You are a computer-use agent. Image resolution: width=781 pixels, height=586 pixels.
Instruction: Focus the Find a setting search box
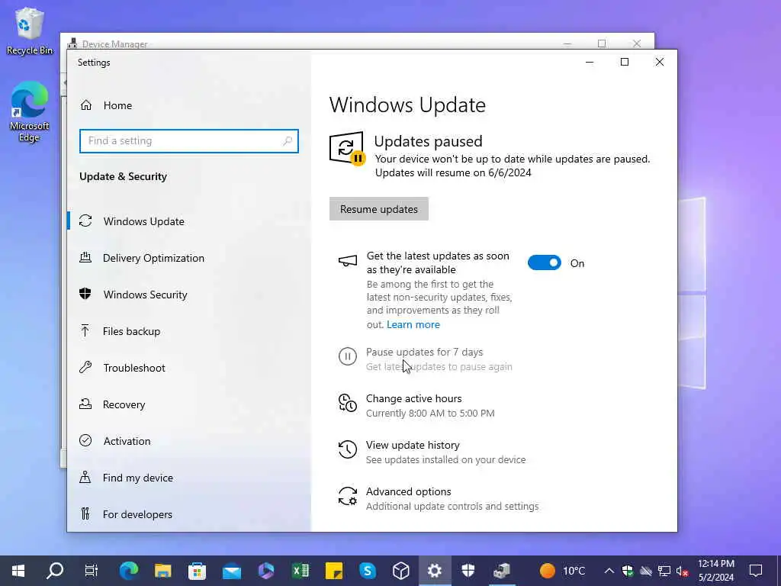click(189, 141)
